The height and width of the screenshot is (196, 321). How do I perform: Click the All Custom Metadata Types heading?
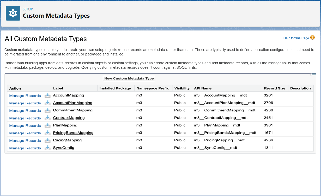(46, 39)
